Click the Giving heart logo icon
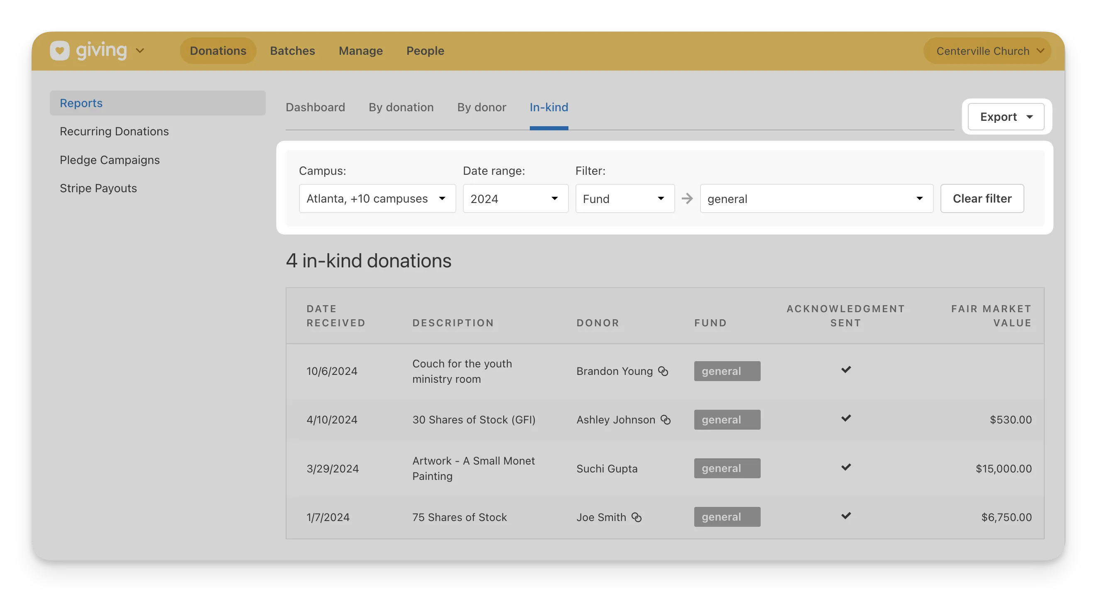The width and height of the screenshot is (1097, 592). tap(60, 51)
